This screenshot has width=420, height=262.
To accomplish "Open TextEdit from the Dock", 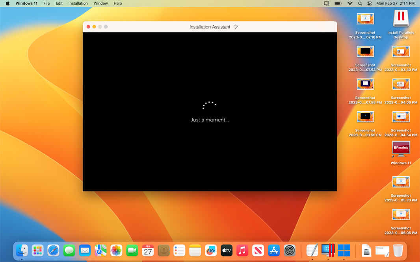I will (312, 250).
